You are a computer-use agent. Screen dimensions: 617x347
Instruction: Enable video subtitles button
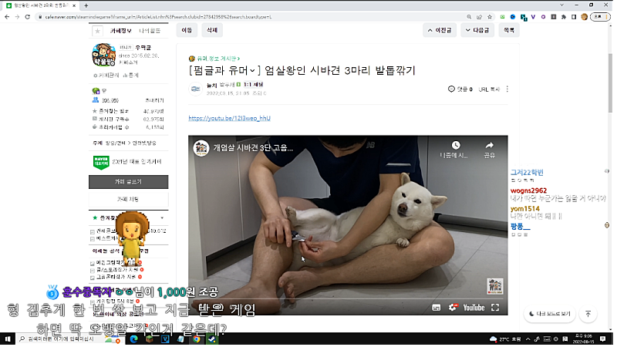click(x=437, y=308)
